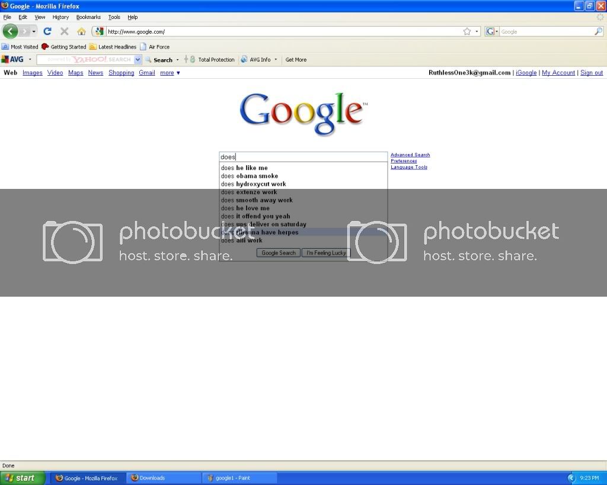Open the History menu
607x485 pixels.
pyautogui.click(x=60, y=17)
